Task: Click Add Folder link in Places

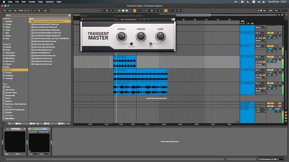Action: [x=10, y=118]
